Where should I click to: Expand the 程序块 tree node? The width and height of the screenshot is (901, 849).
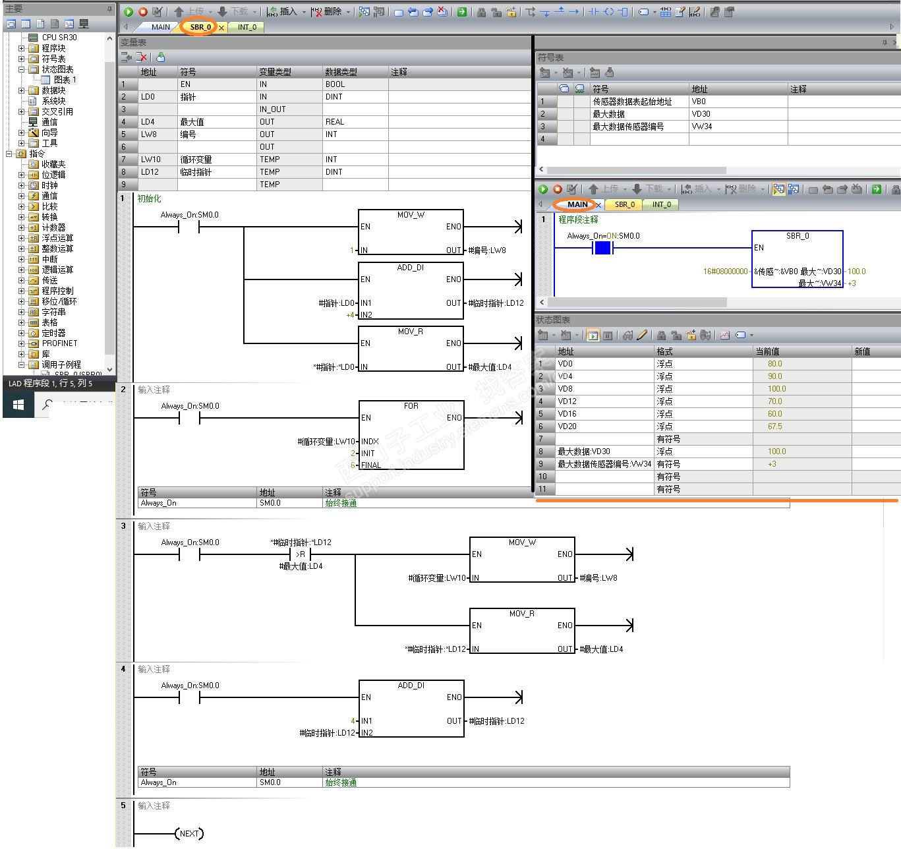point(21,48)
